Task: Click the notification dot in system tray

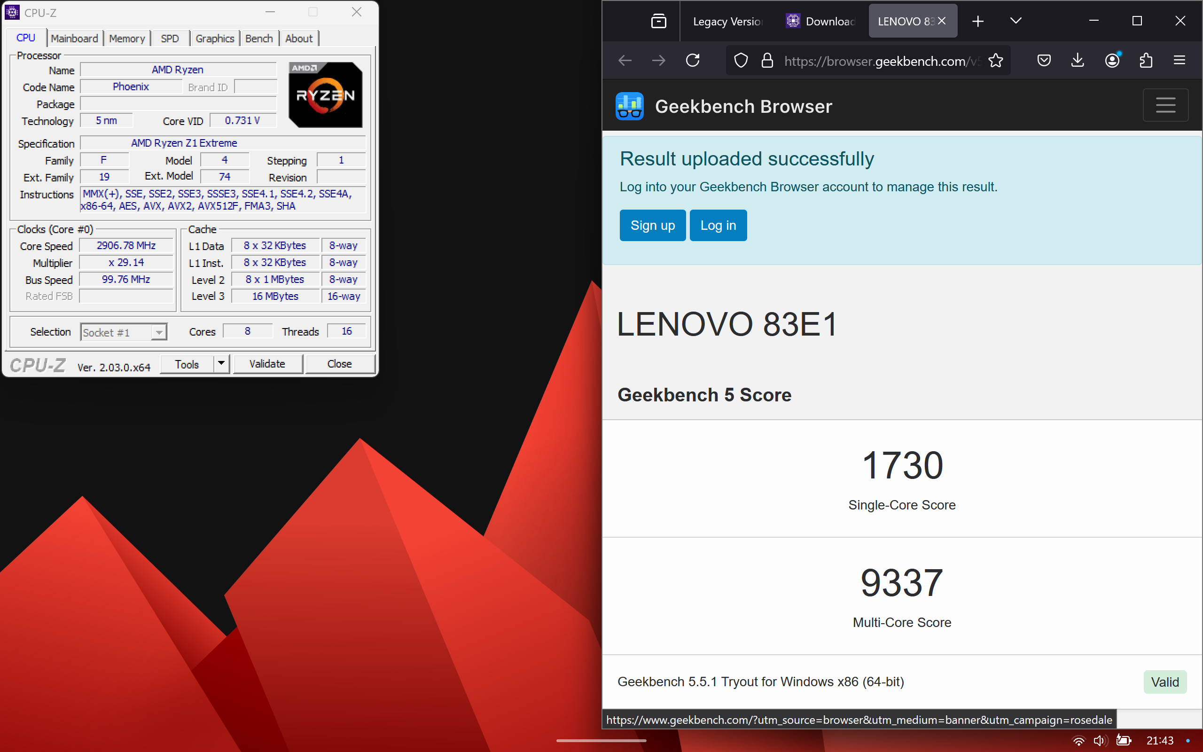Action: pyautogui.click(x=1187, y=741)
